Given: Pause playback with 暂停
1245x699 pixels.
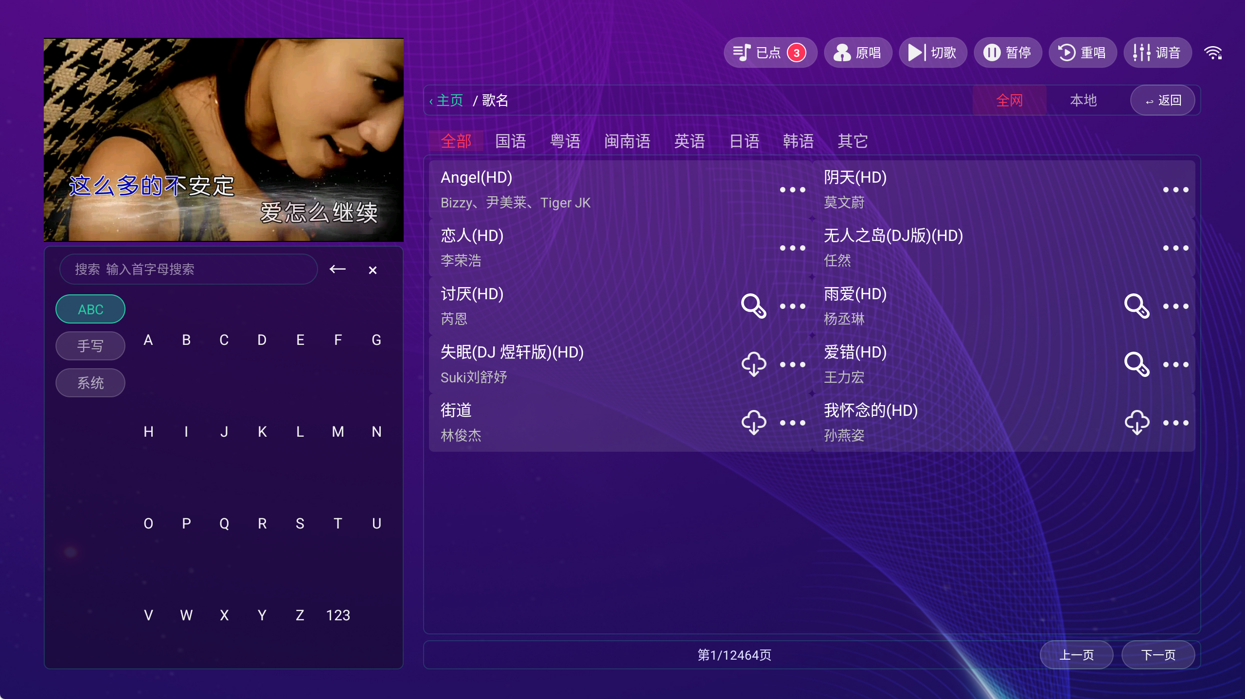Looking at the screenshot, I should [x=1008, y=52].
